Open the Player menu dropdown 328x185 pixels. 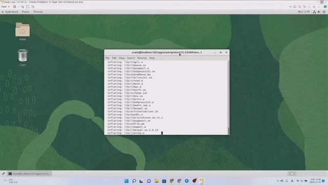(5, 7)
